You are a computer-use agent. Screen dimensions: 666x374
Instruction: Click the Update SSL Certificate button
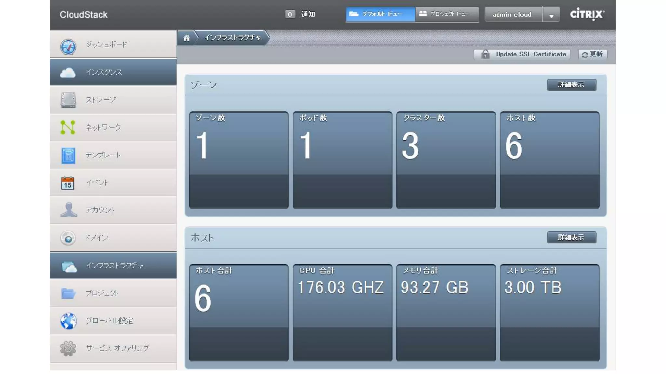click(x=522, y=54)
